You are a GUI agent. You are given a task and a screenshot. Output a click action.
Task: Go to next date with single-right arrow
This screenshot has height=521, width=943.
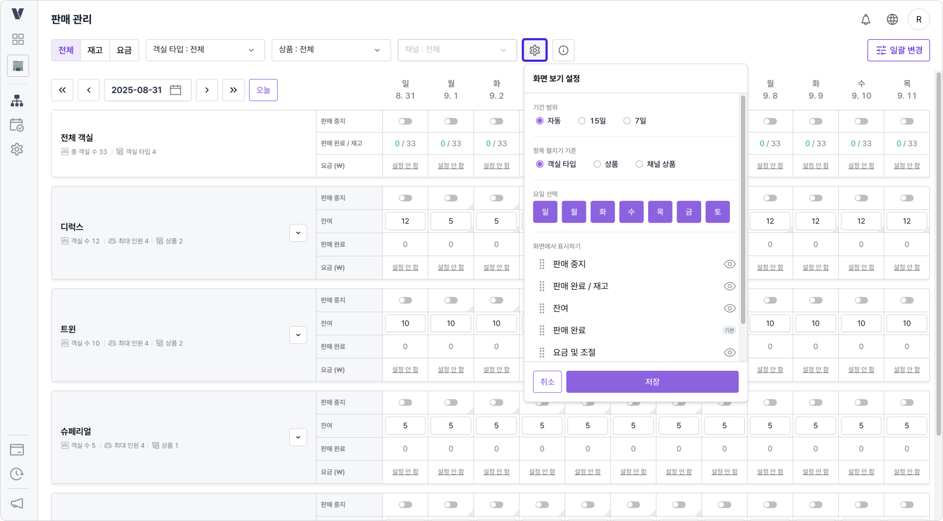(207, 90)
